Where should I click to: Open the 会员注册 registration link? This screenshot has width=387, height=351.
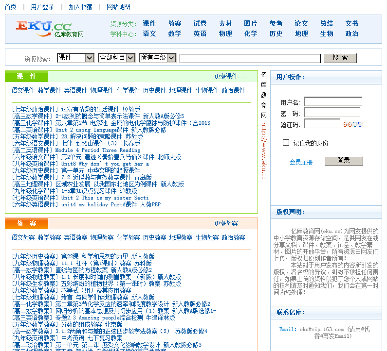[301, 162]
